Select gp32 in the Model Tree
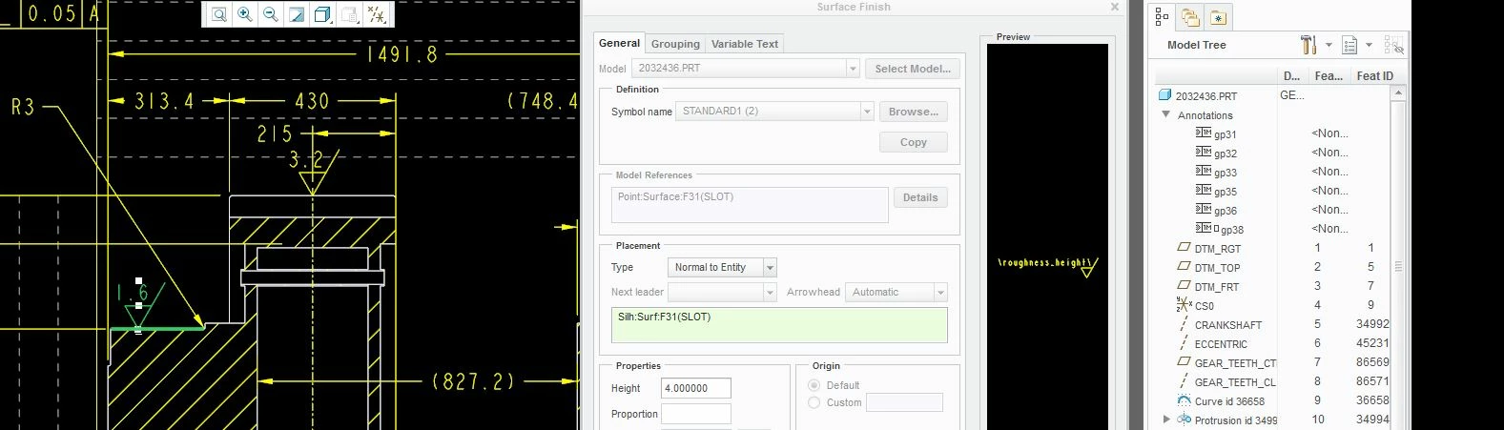Image resolution: width=1504 pixels, height=430 pixels. [1226, 153]
